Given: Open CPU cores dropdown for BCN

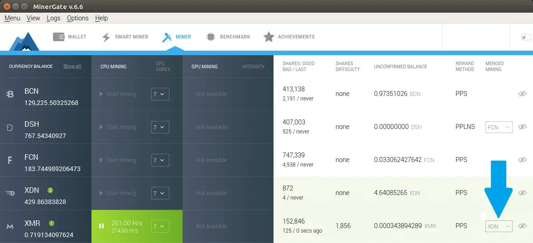Looking at the screenshot, I should [160, 94].
